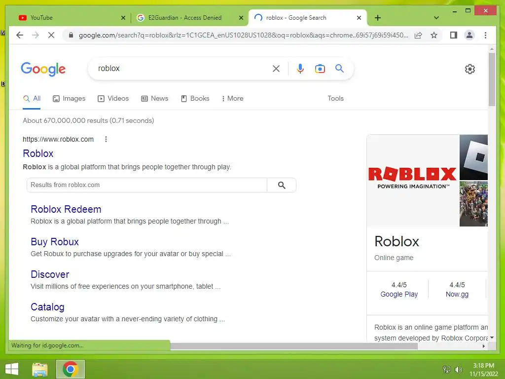This screenshot has width=505, height=379.
Task: Open the tab search chevron
Action: click(x=436, y=18)
